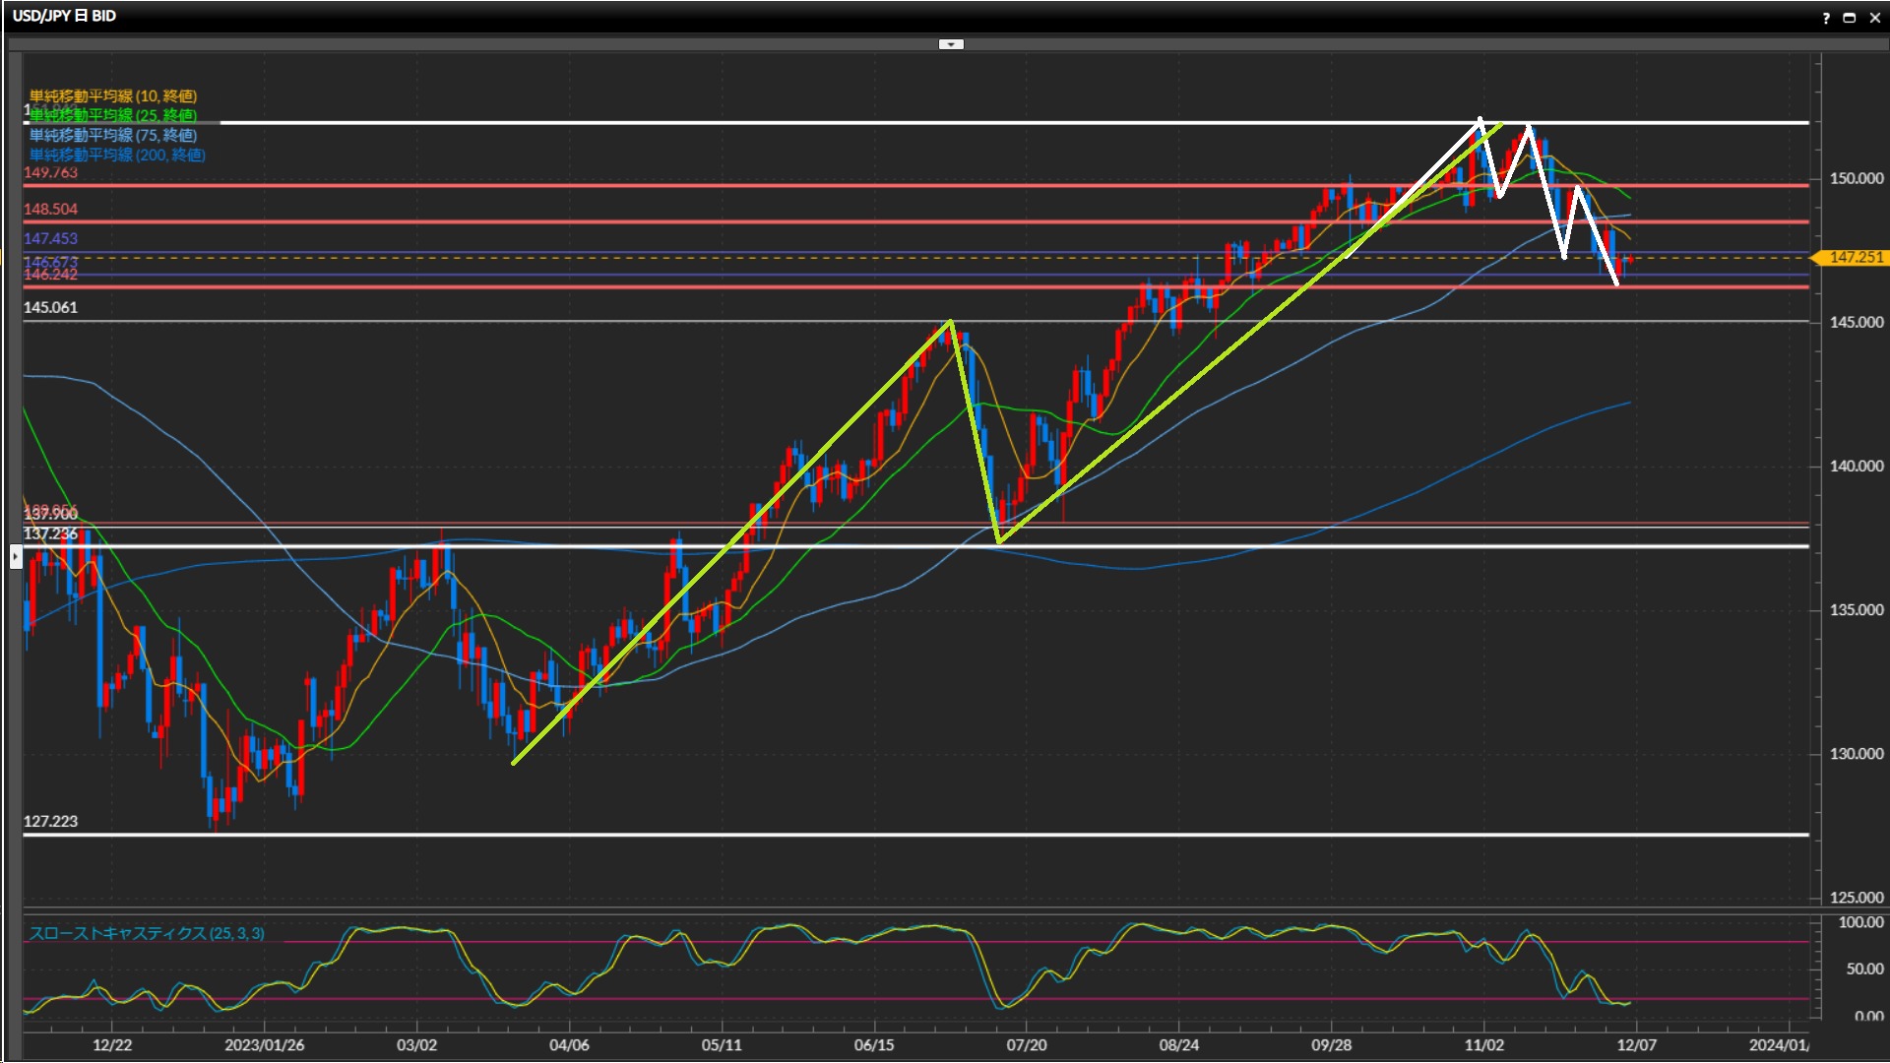Screen dimensions: 1890x1063
Task: Close the USD/JPY chart window
Action: (x=1873, y=18)
